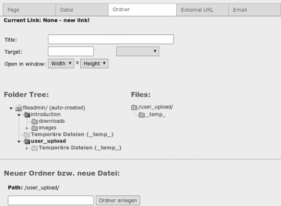Screen dimensions: 281x206
Task: Open the target selector dropdown
Action: coord(137,52)
